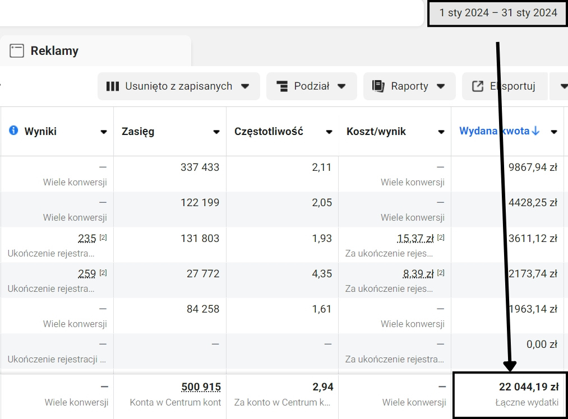The width and height of the screenshot is (568, 419).
Task: Select the total spend 22 044,19 zł
Action: (529, 387)
